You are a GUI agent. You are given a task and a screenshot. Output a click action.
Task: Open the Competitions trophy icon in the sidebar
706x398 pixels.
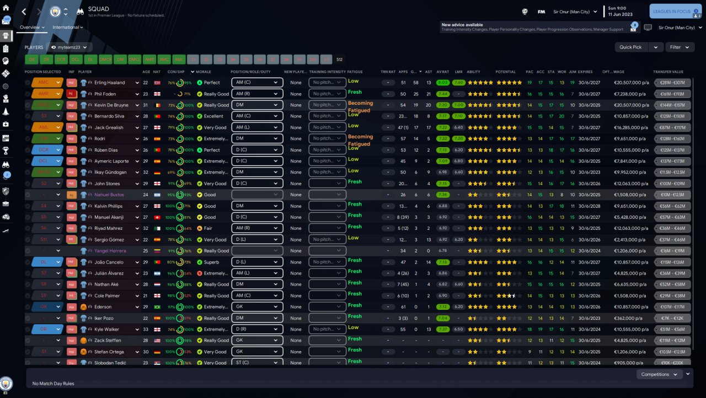(x=6, y=150)
